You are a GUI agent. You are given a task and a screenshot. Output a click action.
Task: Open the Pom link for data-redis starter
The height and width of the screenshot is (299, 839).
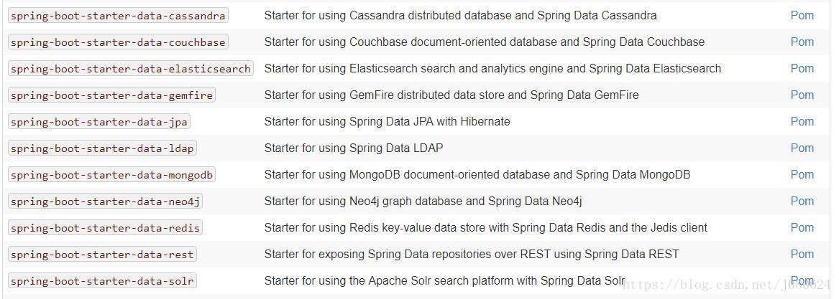(802, 228)
